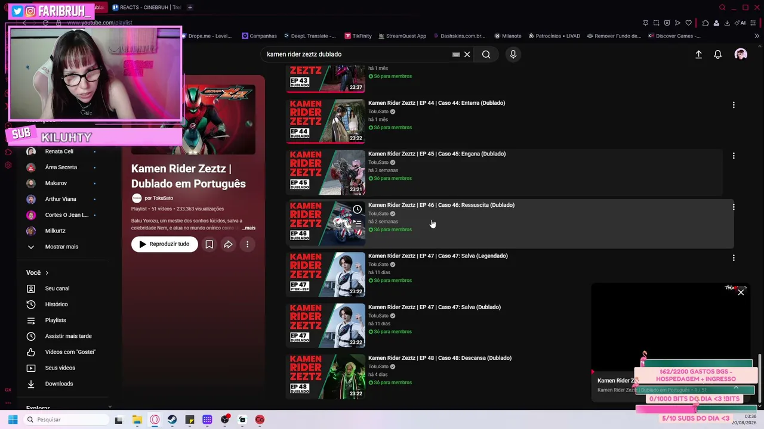Add EP 46 to Watch Later via clock icon
Screen dimensions: 764x429
pos(357,209)
